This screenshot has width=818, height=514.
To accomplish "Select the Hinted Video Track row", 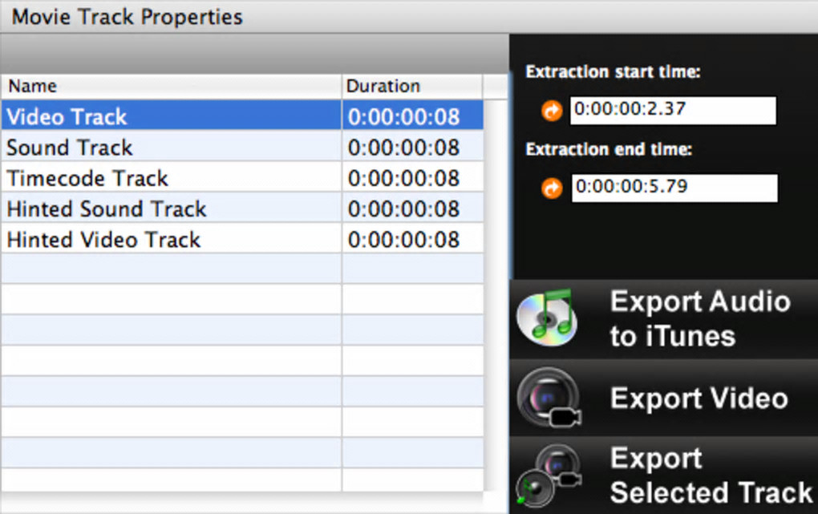I will pos(172,240).
